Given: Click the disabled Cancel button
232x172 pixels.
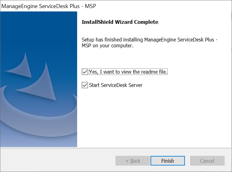Looking at the screenshot, I should [x=207, y=161].
